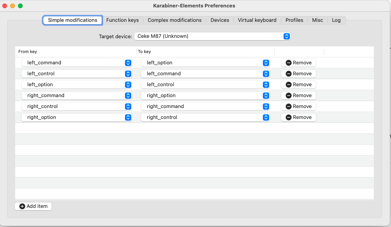Screen dimensions: 391x227
Task: Remove the right_command to right_option mapping
Action: tap(298, 96)
